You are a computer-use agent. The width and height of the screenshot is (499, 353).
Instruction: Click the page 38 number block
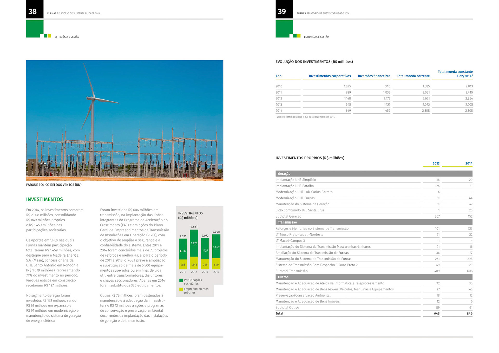point(35,9)
